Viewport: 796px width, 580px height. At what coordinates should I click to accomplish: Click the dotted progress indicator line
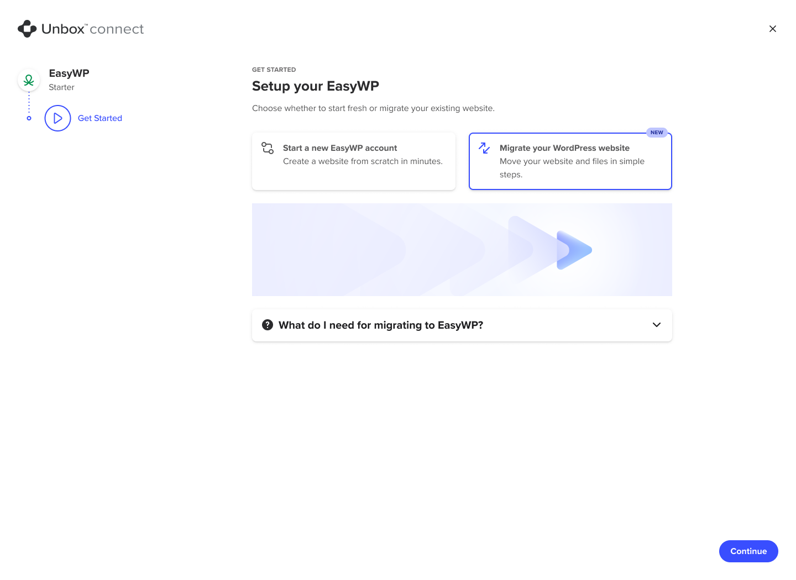(x=28, y=101)
